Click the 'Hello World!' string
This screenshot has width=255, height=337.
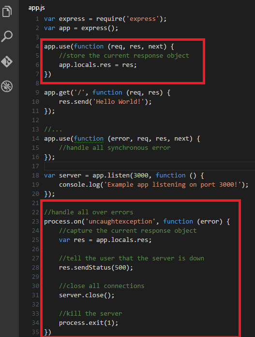pos(119,102)
